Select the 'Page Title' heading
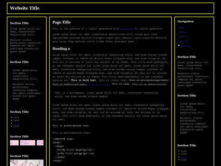Image resolution: width=221 pixels, height=166 pixels. [x=61, y=22]
